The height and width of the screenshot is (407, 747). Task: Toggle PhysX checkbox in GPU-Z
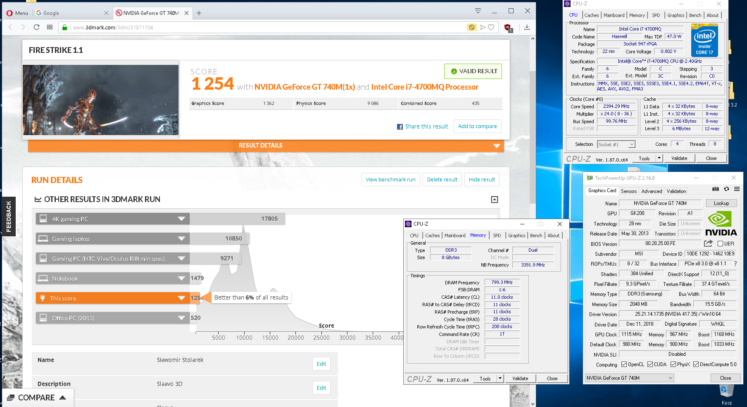[x=673, y=364]
